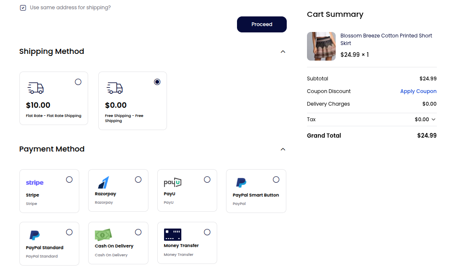The height and width of the screenshot is (274, 455).
Task: Click the Proceed button
Action: [261, 24]
